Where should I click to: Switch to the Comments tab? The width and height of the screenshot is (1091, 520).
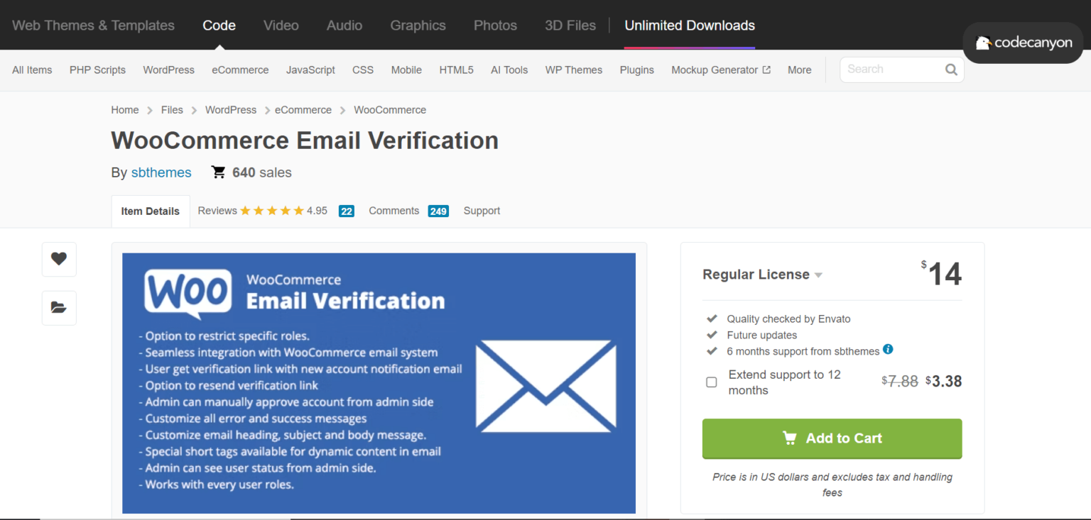click(394, 211)
